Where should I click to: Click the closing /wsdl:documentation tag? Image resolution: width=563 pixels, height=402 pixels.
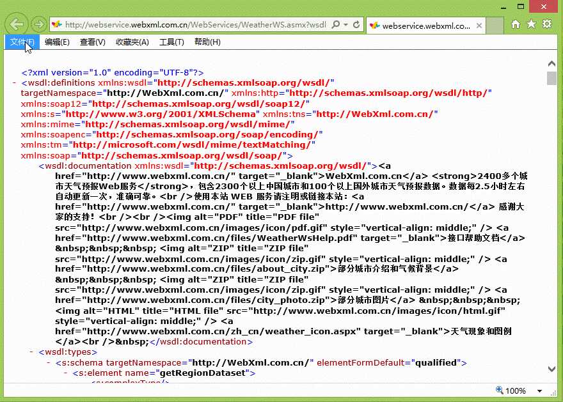(201, 342)
